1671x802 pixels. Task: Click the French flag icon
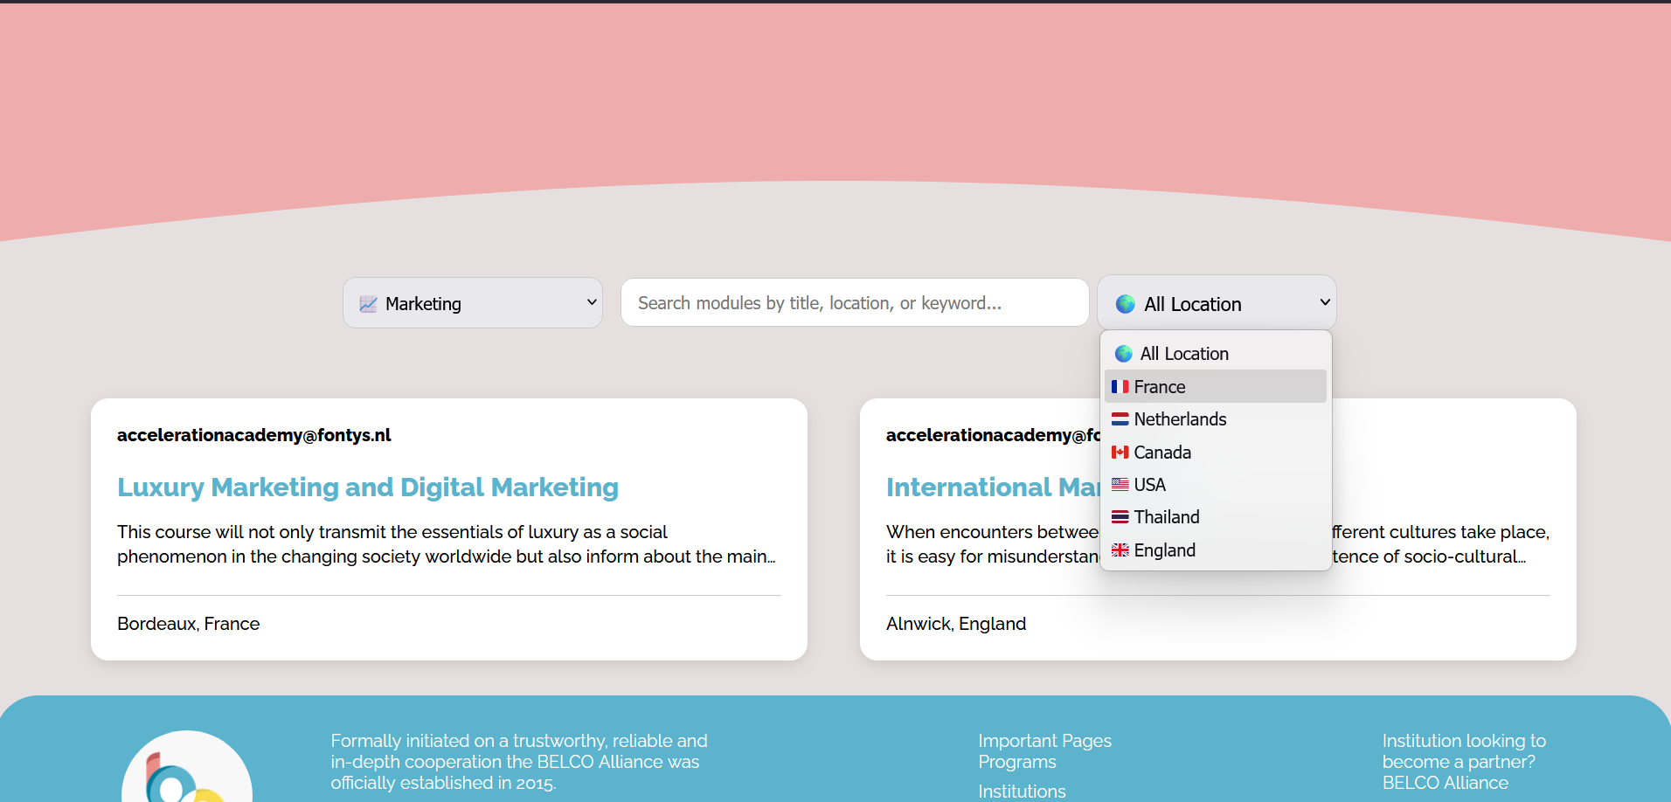point(1120,387)
